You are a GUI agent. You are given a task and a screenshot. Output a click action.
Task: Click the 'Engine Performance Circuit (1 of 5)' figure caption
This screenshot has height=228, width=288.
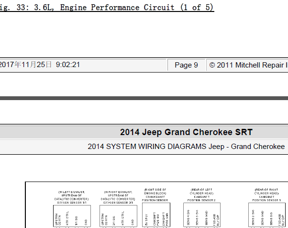[x=137, y=8]
